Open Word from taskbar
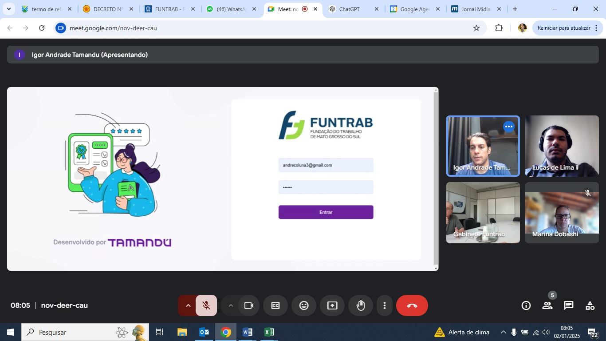Viewport: 606px width, 341px height. (248, 332)
